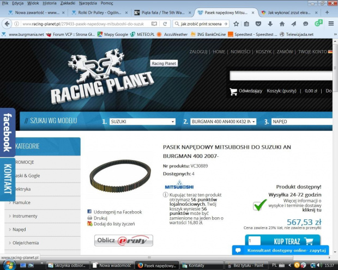
Task: Click KOSZYK link in header
Action: click(264, 52)
